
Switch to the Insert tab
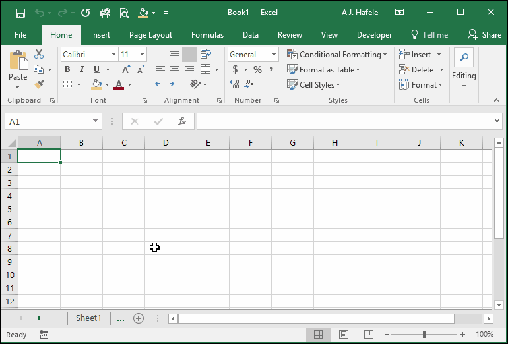click(x=100, y=35)
